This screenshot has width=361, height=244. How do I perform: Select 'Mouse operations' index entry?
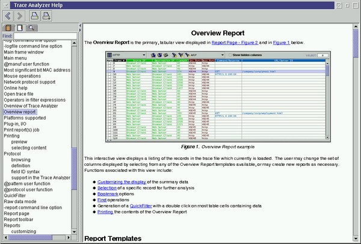tap(22, 76)
